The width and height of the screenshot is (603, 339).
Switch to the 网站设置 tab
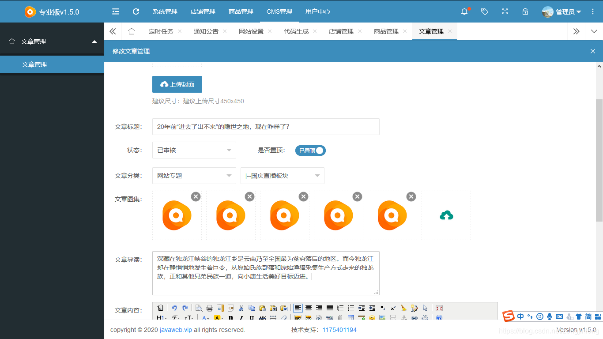point(251,31)
